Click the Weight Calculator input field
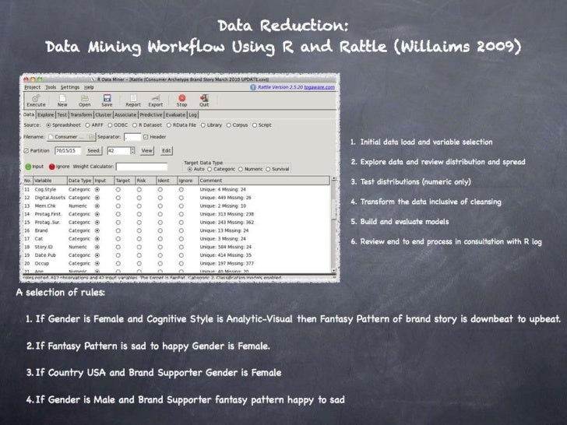 [142, 167]
